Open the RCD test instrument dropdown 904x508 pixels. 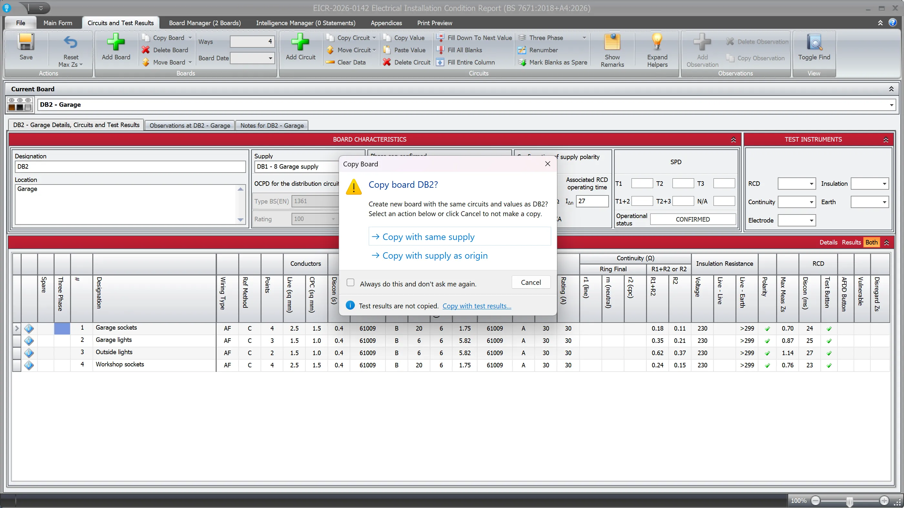pyautogui.click(x=811, y=184)
